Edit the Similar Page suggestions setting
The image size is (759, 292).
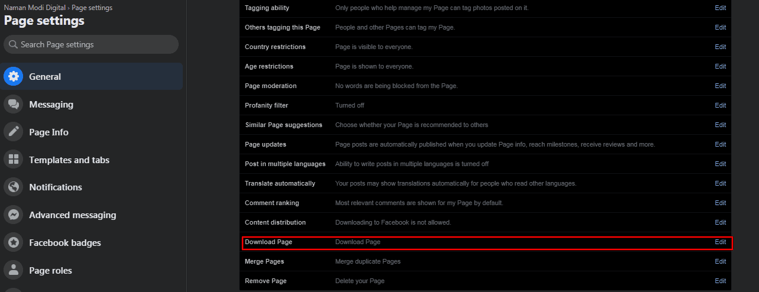720,125
